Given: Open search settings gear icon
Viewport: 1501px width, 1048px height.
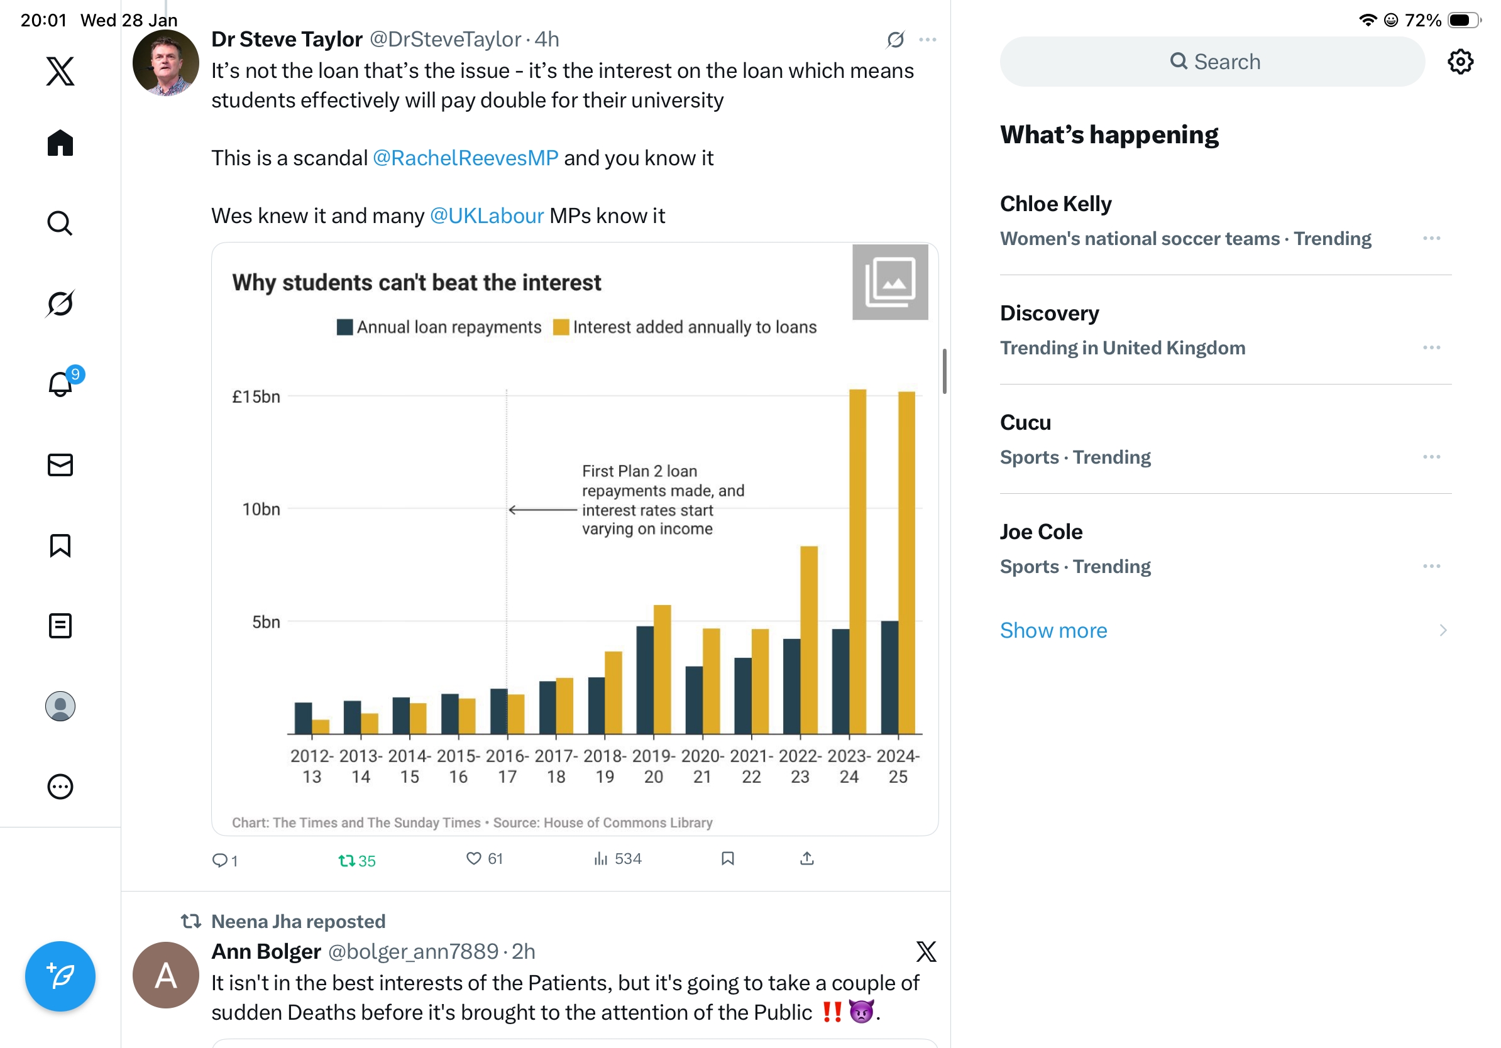Looking at the screenshot, I should coord(1460,62).
